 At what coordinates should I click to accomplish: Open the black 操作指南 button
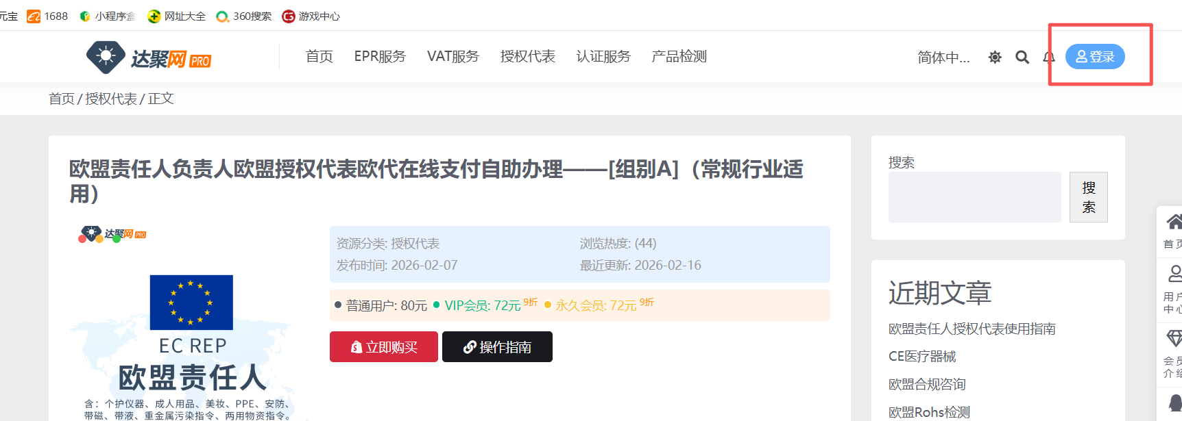pyautogui.click(x=497, y=347)
